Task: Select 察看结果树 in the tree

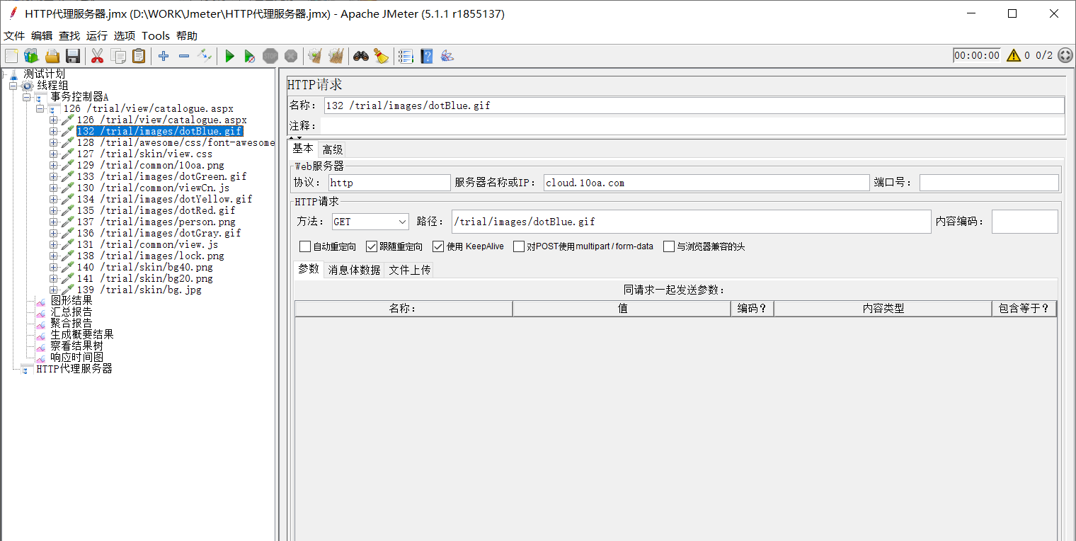Action: [76, 346]
